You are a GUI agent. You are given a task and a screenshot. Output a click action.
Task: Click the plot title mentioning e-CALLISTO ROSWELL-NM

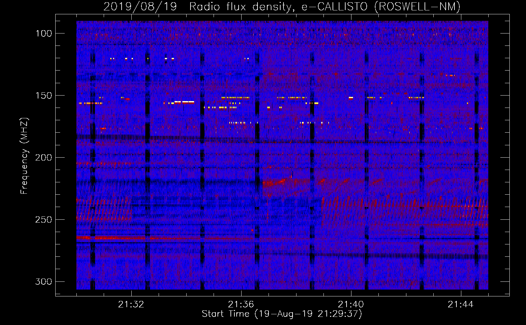point(282,6)
